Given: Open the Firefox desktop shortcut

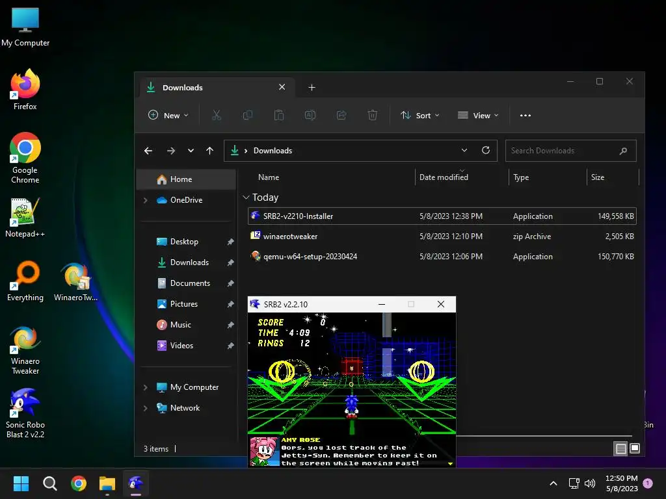Looking at the screenshot, I should 25,89.
